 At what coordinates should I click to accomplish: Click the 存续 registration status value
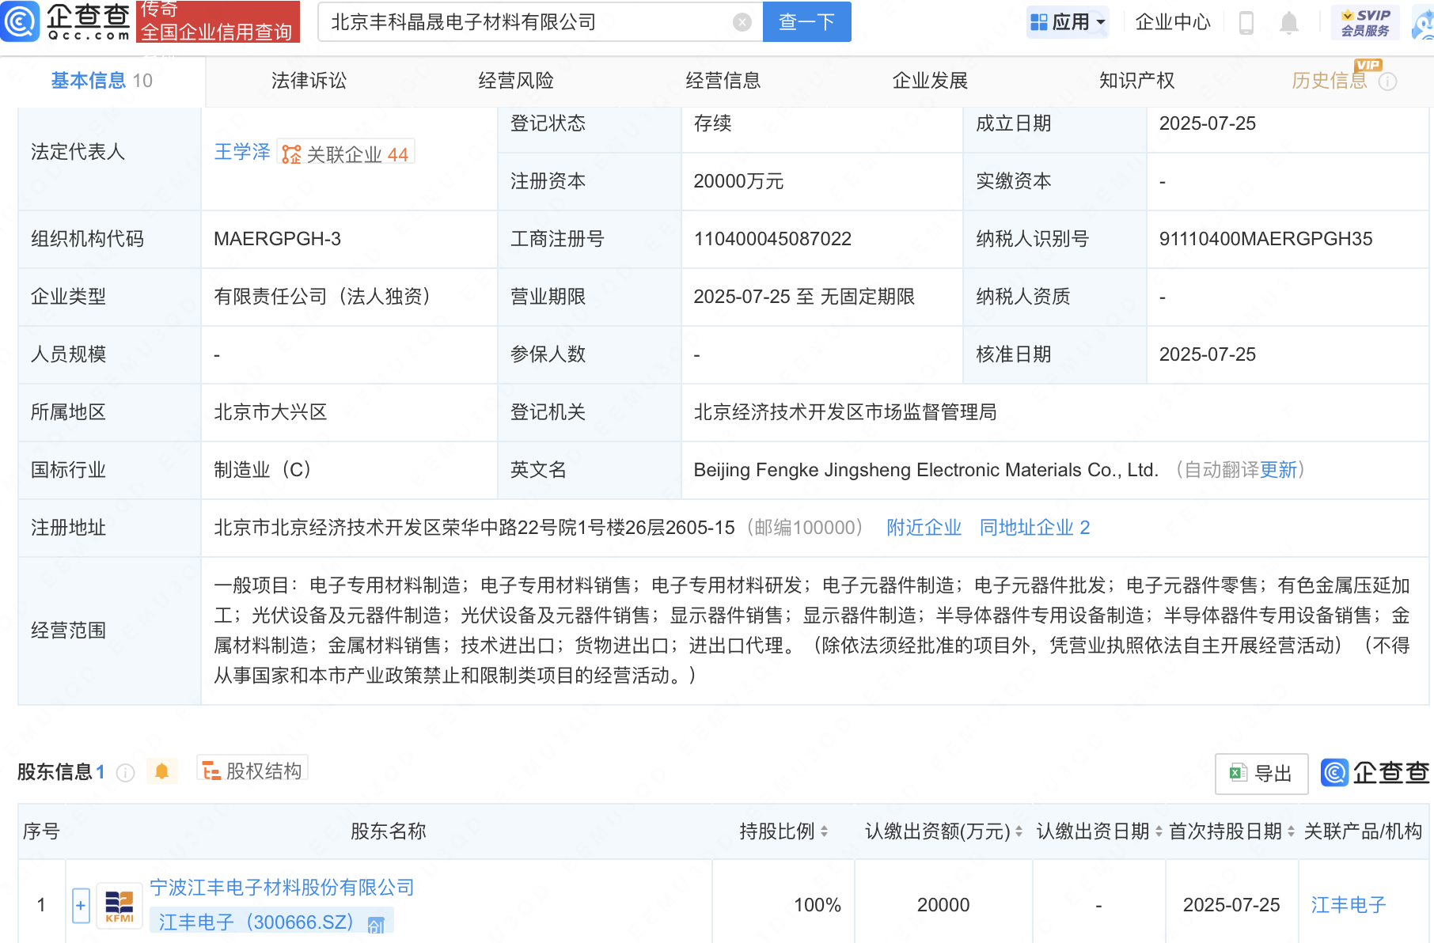coord(712,123)
